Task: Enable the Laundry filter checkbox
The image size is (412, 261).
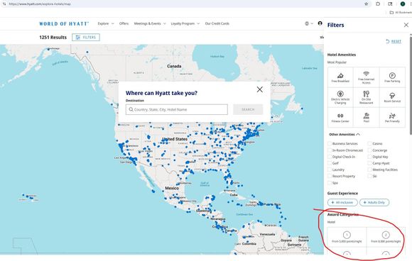Action: pos(330,170)
